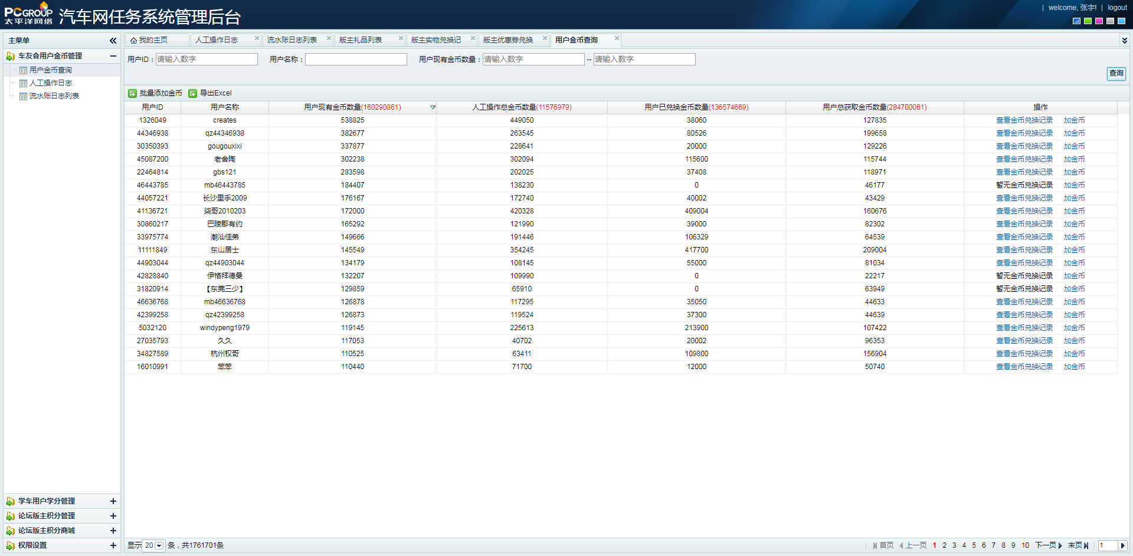Open the rows-per-page dropdown showing 20
Image resolution: width=1133 pixels, height=556 pixels.
[159, 545]
